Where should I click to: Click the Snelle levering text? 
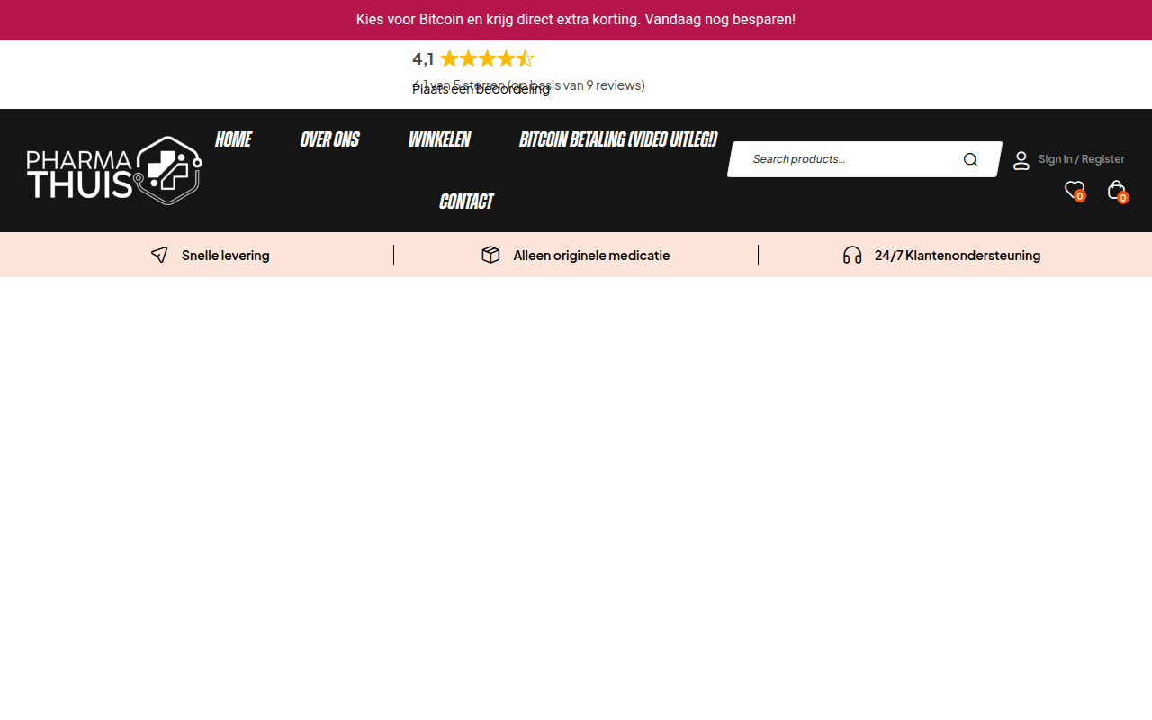coord(226,256)
